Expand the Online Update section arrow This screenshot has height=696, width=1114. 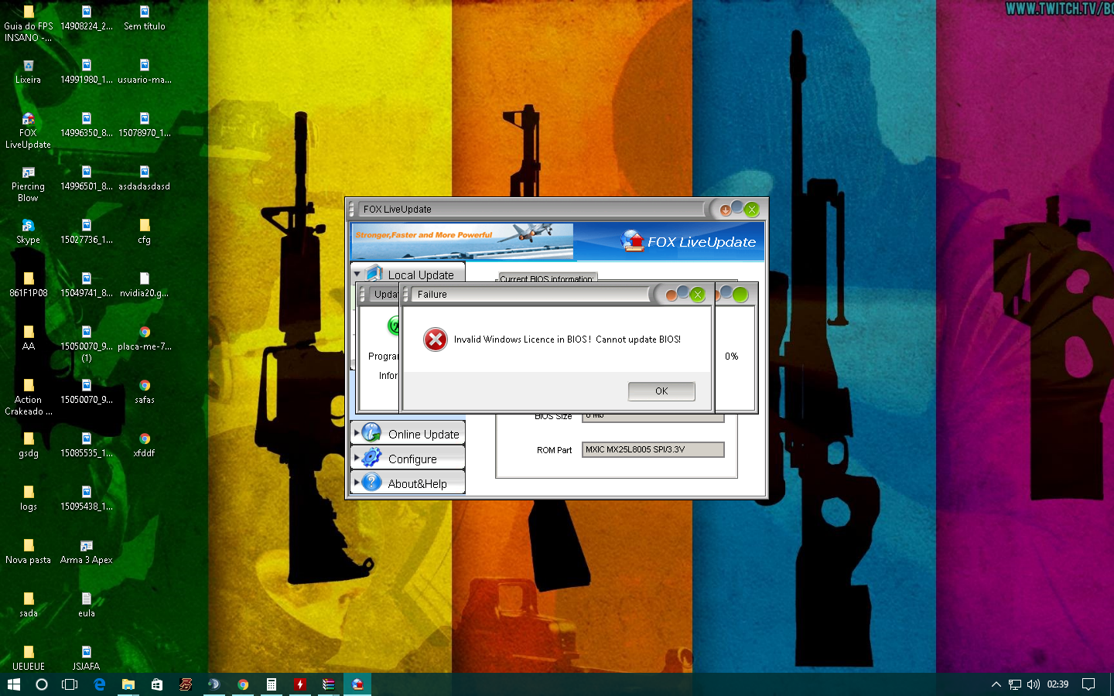click(x=357, y=434)
